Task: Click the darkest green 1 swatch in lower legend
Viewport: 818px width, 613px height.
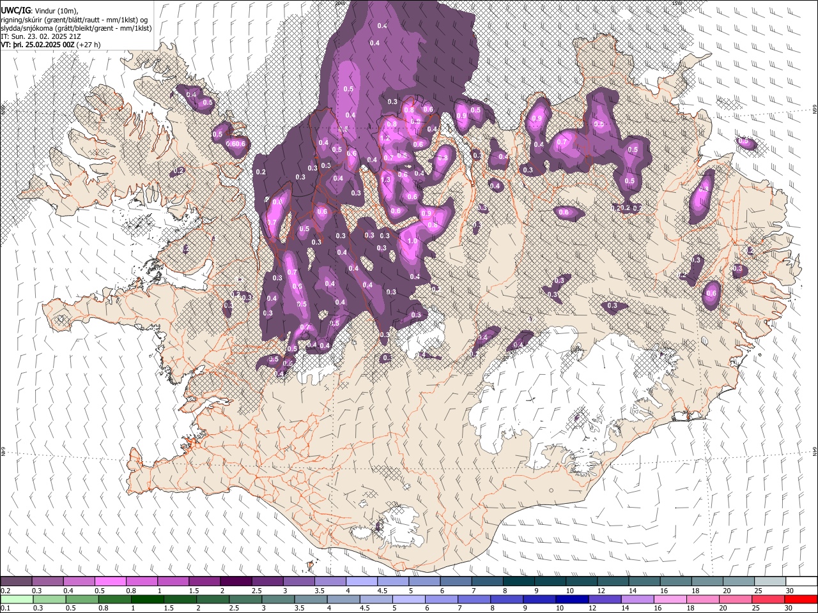Action: tap(147, 600)
